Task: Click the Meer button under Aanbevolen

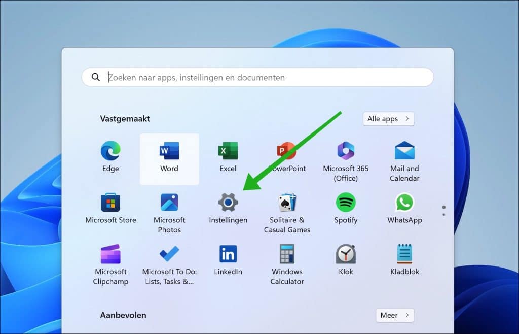Action: click(x=394, y=315)
